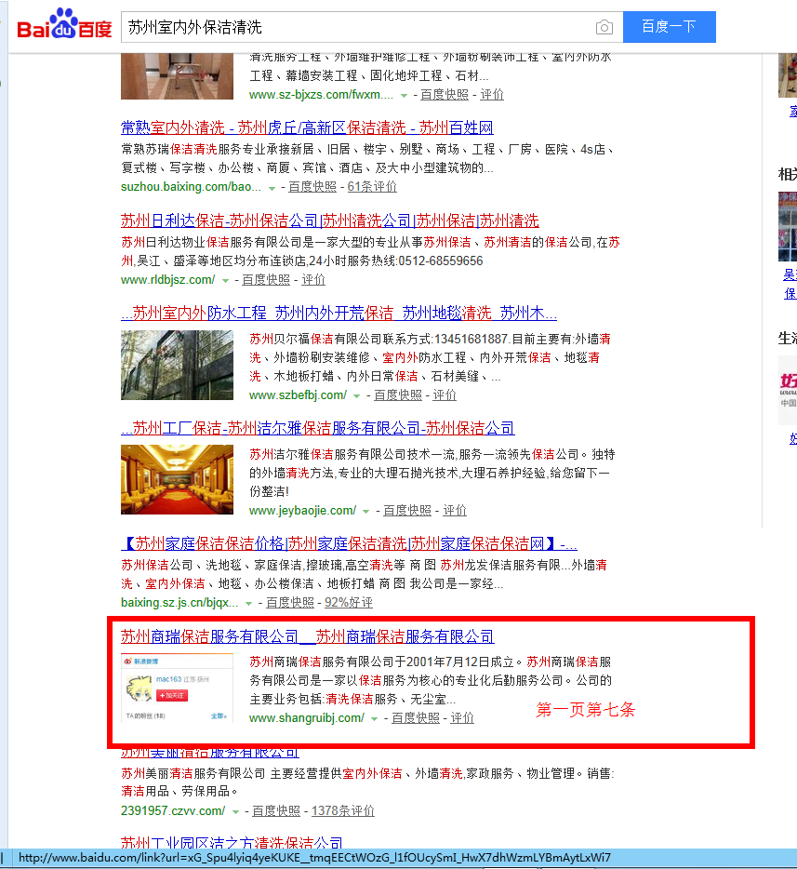
Task: Open 百度快照 for www.sz-bjxzs.com result
Action: (445, 95)
